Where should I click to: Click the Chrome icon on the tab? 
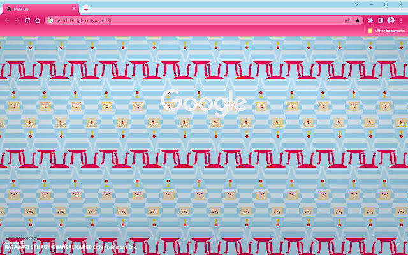pos(9,10)
